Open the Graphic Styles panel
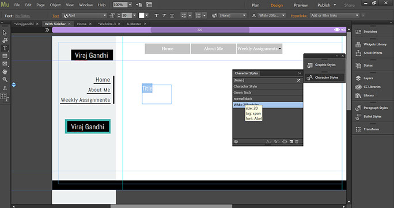Viewport: 394px width, 208px height. click(x=321, y=65)
